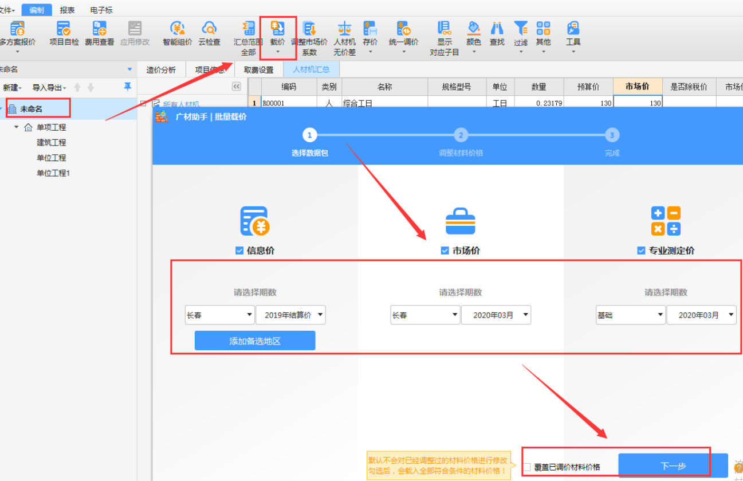
Task: Click the 市场价 briefcase icon
Action: click(x=461, y=221)
